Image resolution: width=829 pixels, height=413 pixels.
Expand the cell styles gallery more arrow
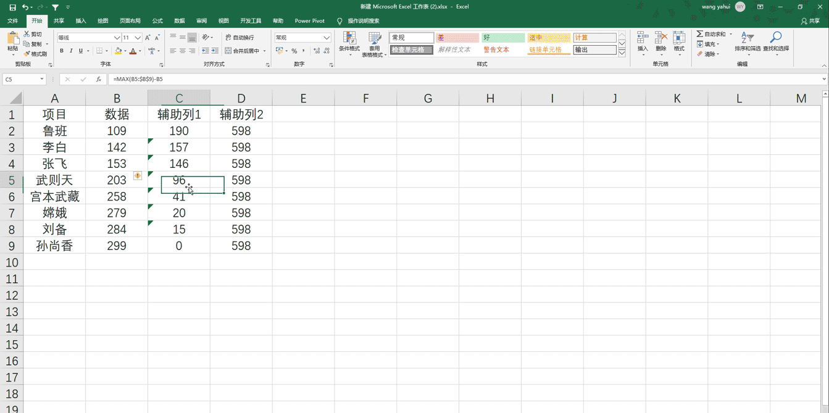622,53
